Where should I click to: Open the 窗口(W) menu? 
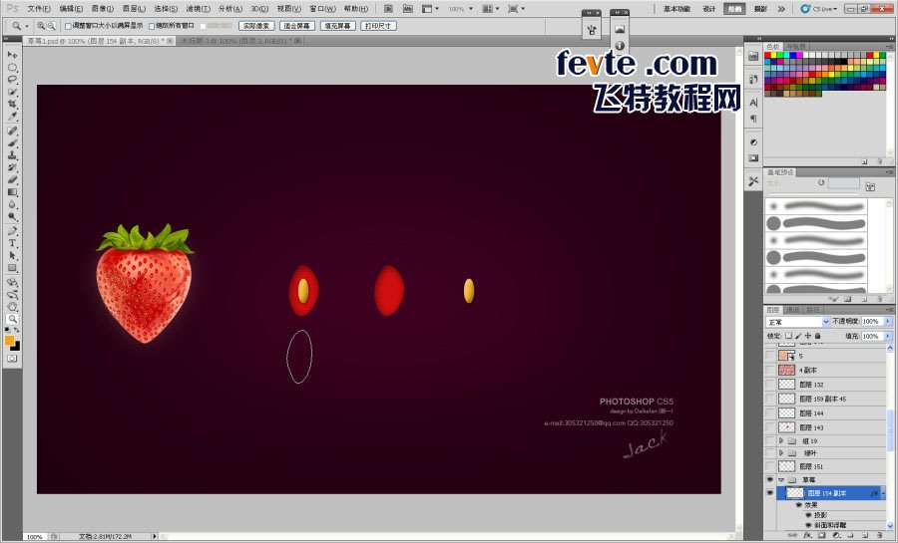click(x=322, y=9)
